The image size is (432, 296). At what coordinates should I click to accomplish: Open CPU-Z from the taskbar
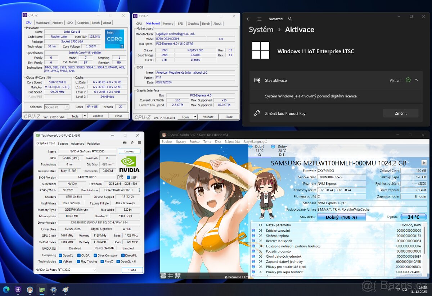point(18,290)
